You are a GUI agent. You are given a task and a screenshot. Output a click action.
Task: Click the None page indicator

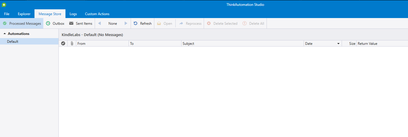pyautogui.click(x=113, y=24)
